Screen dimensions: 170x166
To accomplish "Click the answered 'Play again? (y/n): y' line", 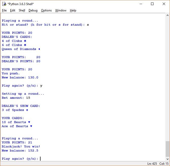I will point(22,86).
